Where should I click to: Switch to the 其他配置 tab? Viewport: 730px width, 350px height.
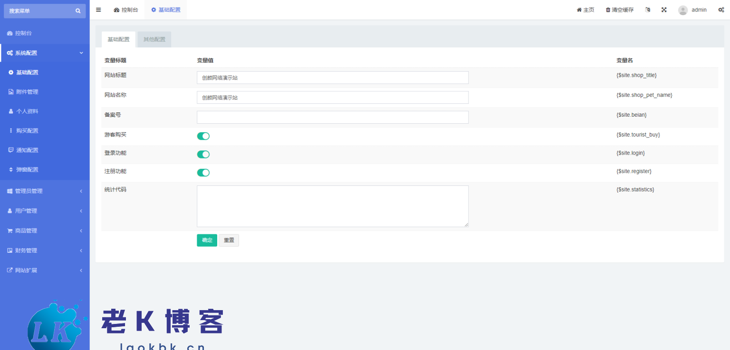tap(154, 39)
